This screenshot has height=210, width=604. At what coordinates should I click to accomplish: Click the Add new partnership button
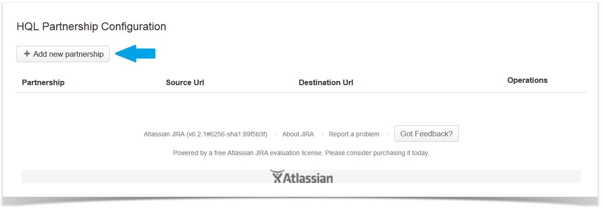coord(63,54)
